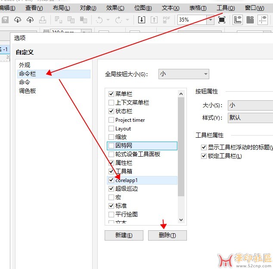Check the 缩放 checkbox

[x=111, y=137]
